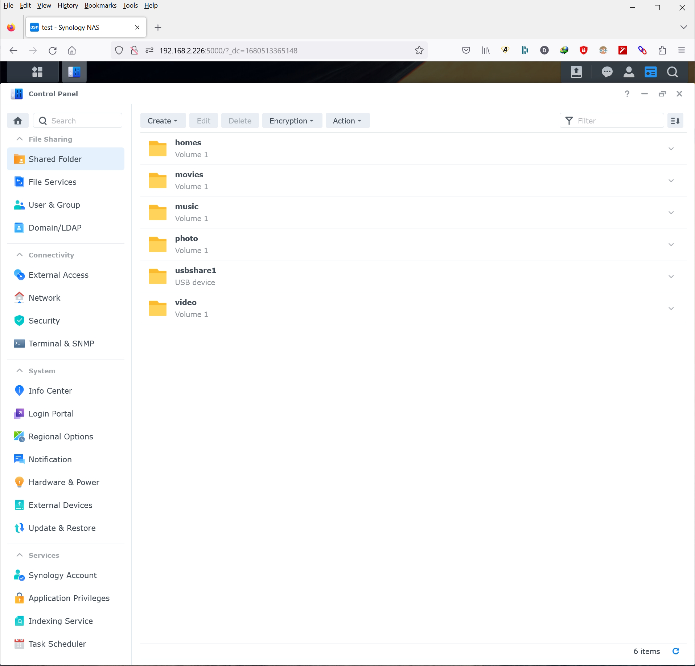The width and height of the screenshot is (695, 666).
Task: Click the upload queue icon in DSM taskbar
Action: click(576, 72)
